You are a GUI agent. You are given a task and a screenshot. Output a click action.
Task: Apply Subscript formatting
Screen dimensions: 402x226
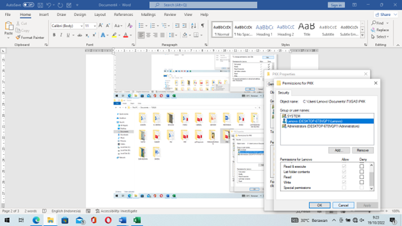tap(87, 35)
